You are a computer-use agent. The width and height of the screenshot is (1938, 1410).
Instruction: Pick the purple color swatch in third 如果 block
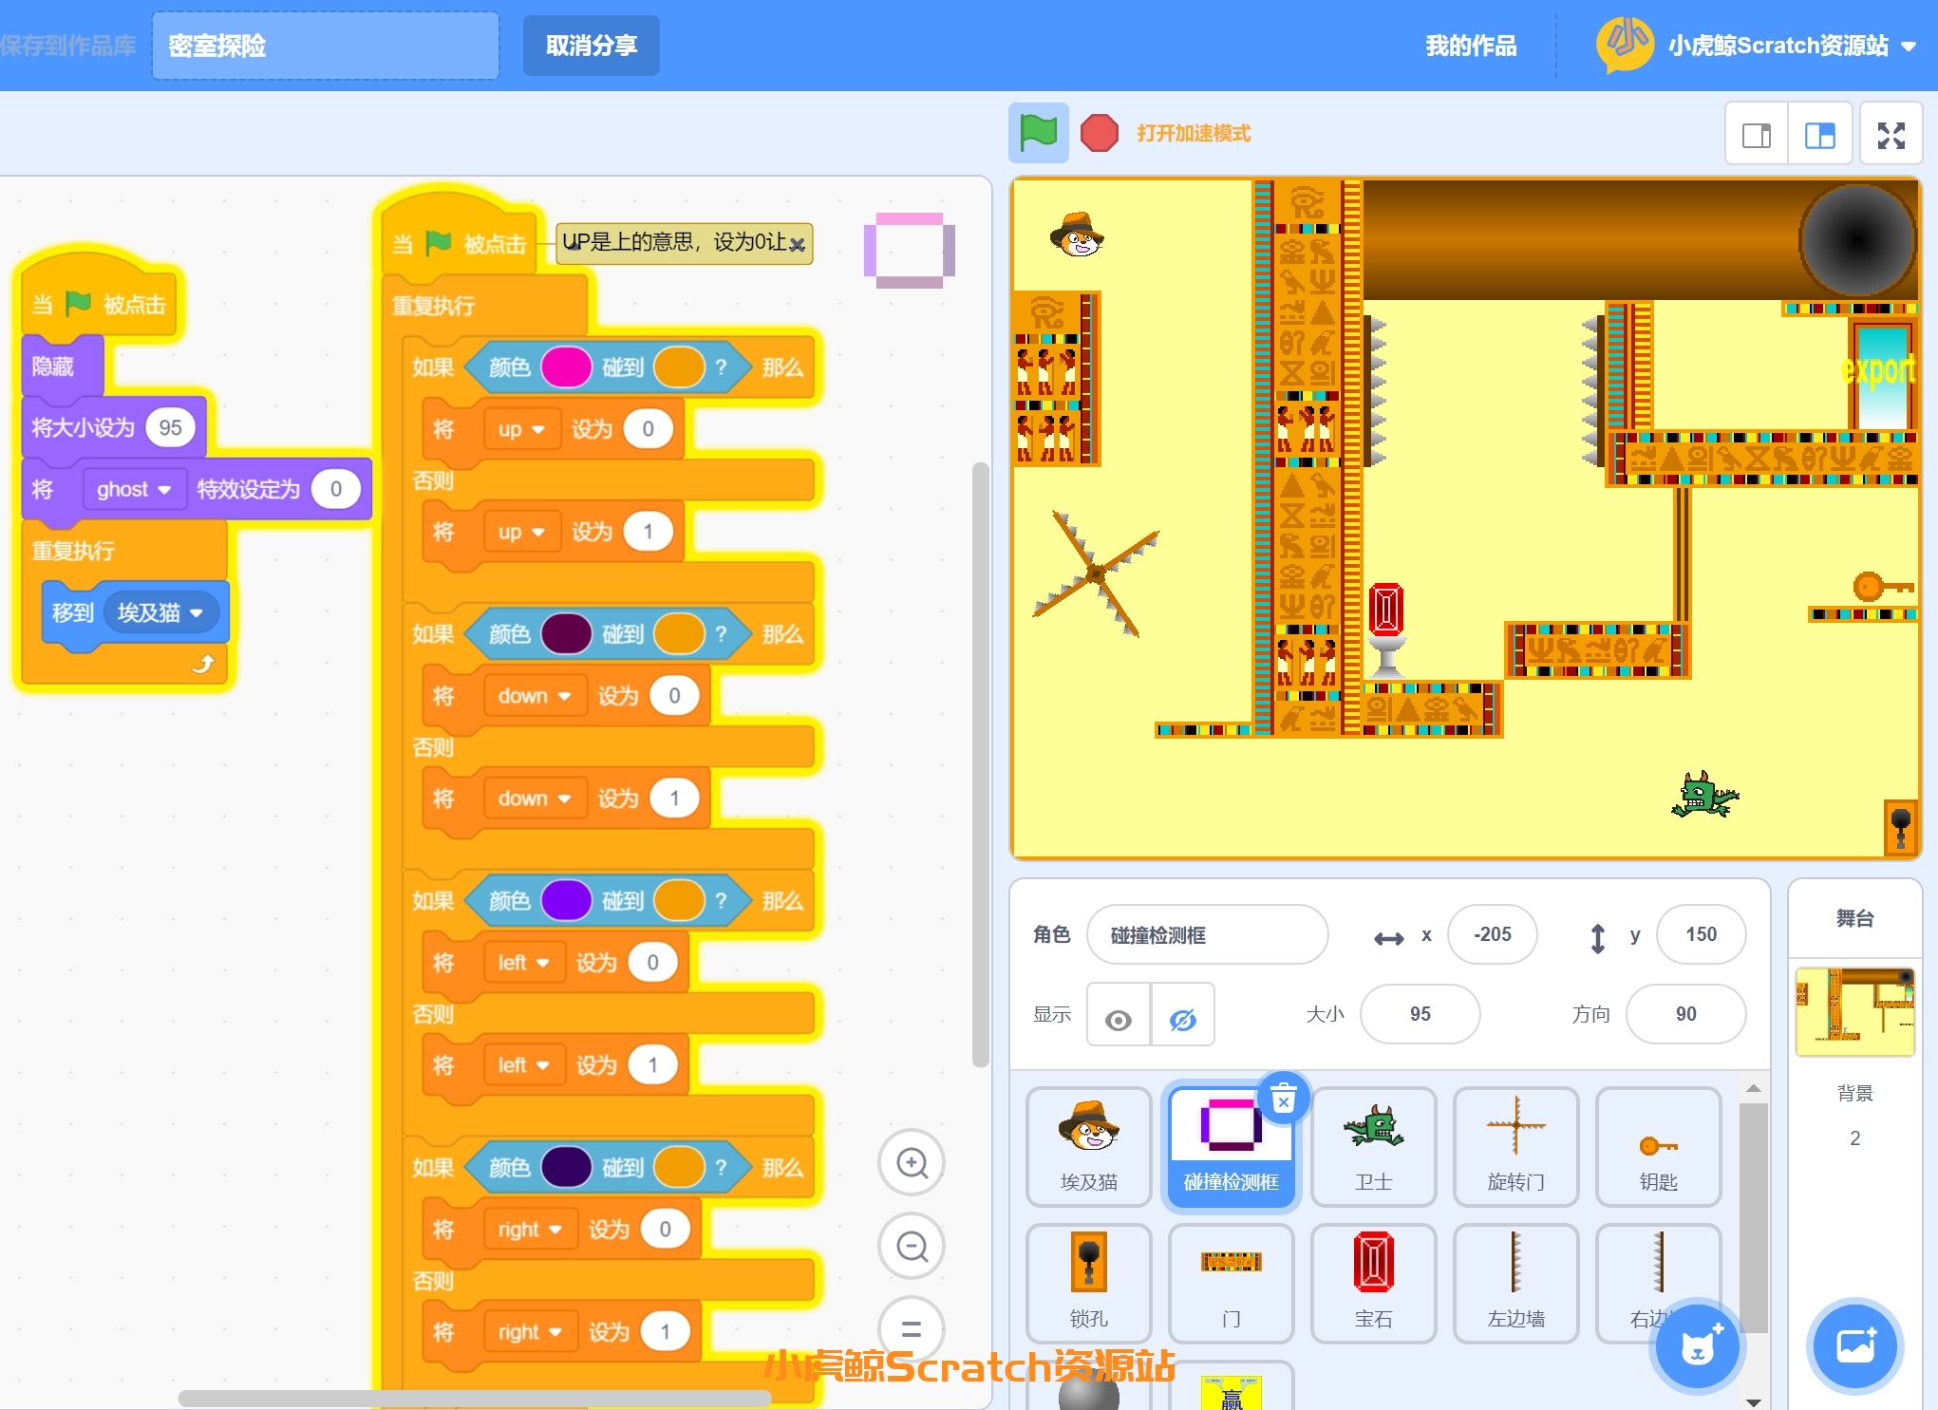[566, 901]
